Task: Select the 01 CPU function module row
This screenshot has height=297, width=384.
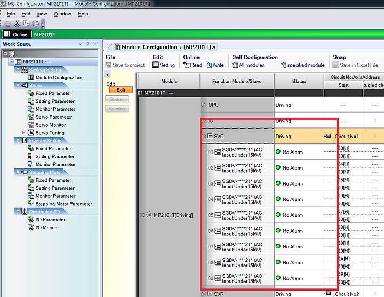Action: pyautogui.click(x=237, y=105)
